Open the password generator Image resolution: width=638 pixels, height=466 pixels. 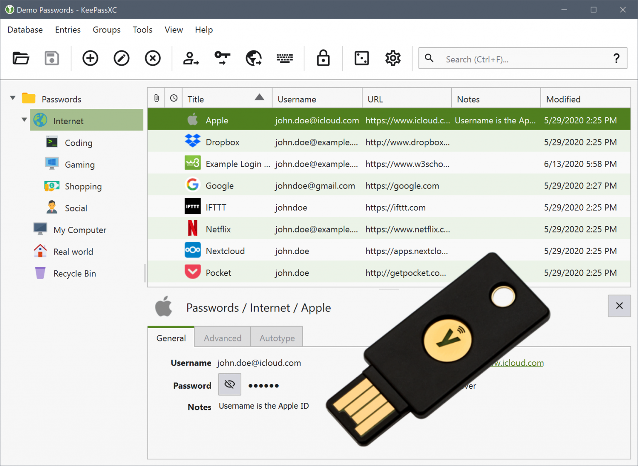(x=361, y=58)
